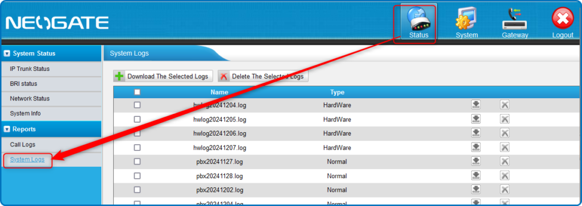
Task: Delete pbx20241127.log via row X icon
Action: 505,161
